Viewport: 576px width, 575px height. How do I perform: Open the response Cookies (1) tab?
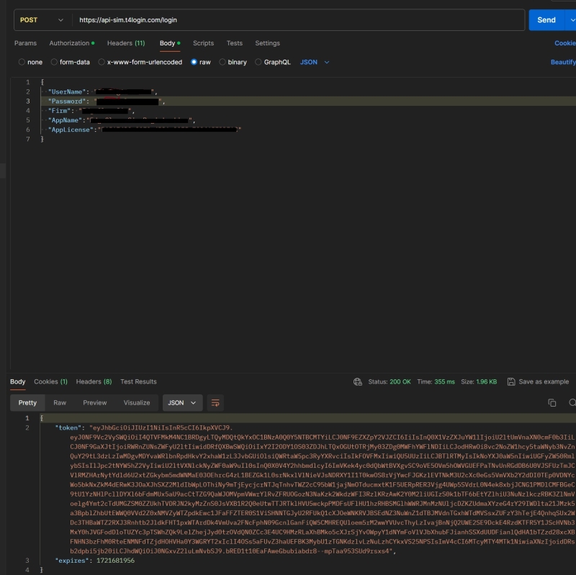pyautogui.click(x=50, y=381)
